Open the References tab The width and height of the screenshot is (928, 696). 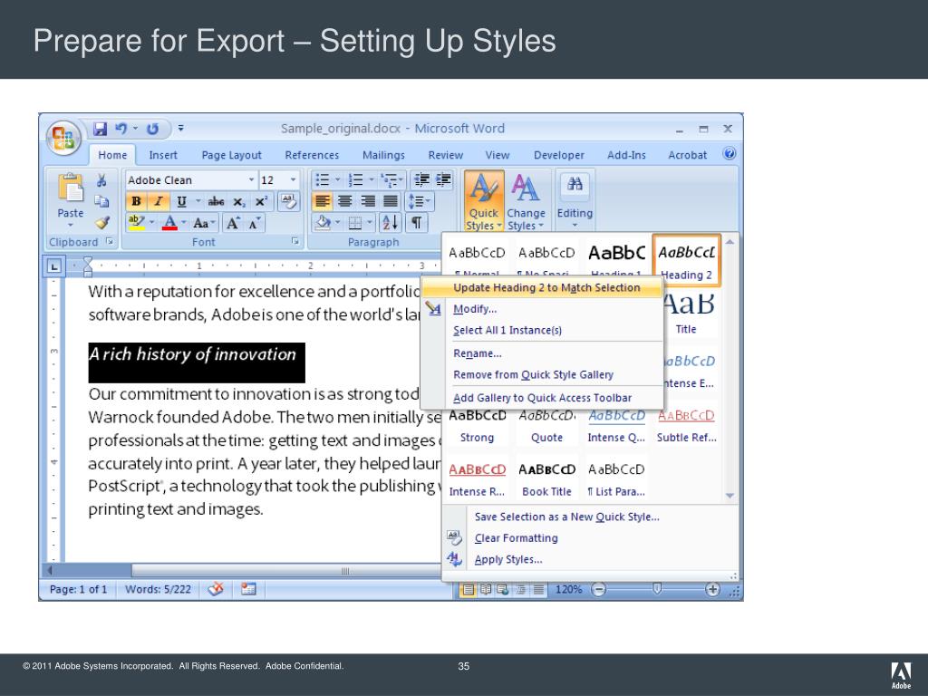312,155
